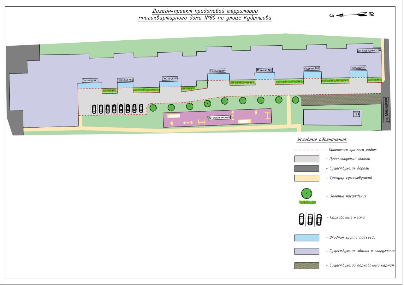Click the dark gray 'Существующие дороги' swatch
Viewport: 404px width, 285px height.
click(306, 169)
